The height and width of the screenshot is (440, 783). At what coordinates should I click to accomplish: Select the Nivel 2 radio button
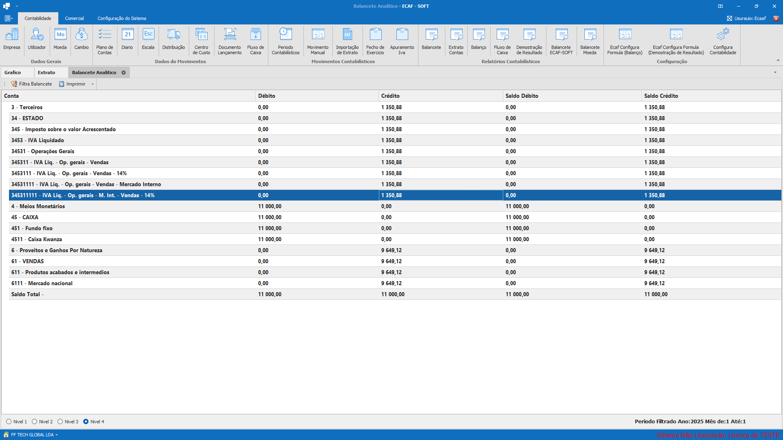click(x=35, y=422)
